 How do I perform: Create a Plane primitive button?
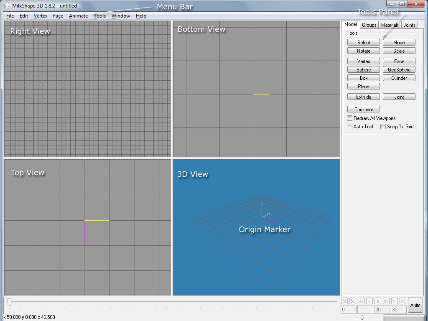(x=364, y=86)
